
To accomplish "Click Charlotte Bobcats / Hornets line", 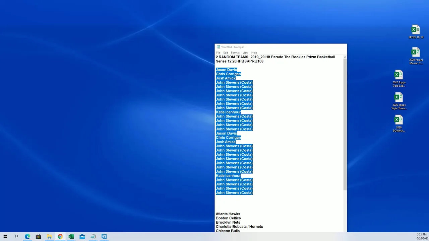I will pyautogui.click(x=239, y=227).
